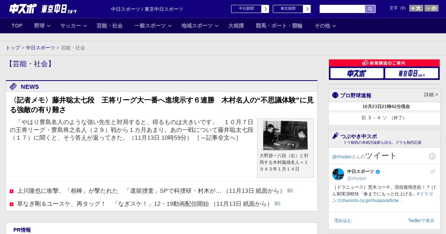
Task: Click the Twitterで表示 link
Action: coord(421,221)
